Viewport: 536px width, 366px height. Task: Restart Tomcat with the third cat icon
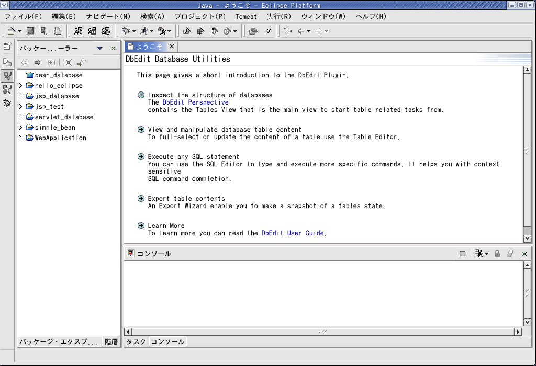tap(106, 31)
